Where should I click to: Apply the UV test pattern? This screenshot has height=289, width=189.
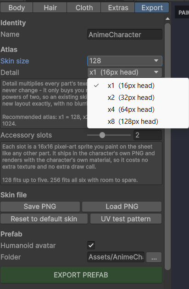126,219
